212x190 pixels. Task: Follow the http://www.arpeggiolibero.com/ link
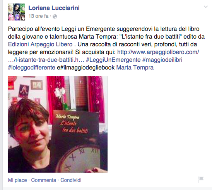[x=158, y=52]
